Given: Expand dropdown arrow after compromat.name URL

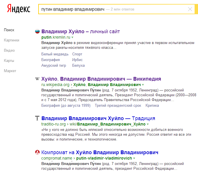Looking at the screenshot, I should [134, 158].
